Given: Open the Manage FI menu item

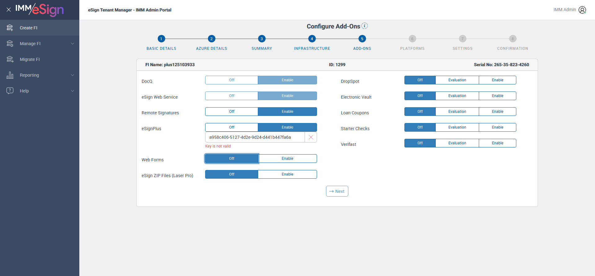Looking at the screenshot, I should 40,44.
